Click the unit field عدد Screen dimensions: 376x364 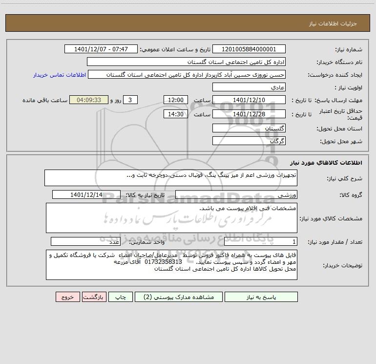click(x=85, y=241)
